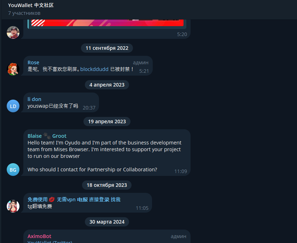Click sender name Rose
Image resolution: width=297 pixels, height=243 pixels.
click(x=33, y=63)
